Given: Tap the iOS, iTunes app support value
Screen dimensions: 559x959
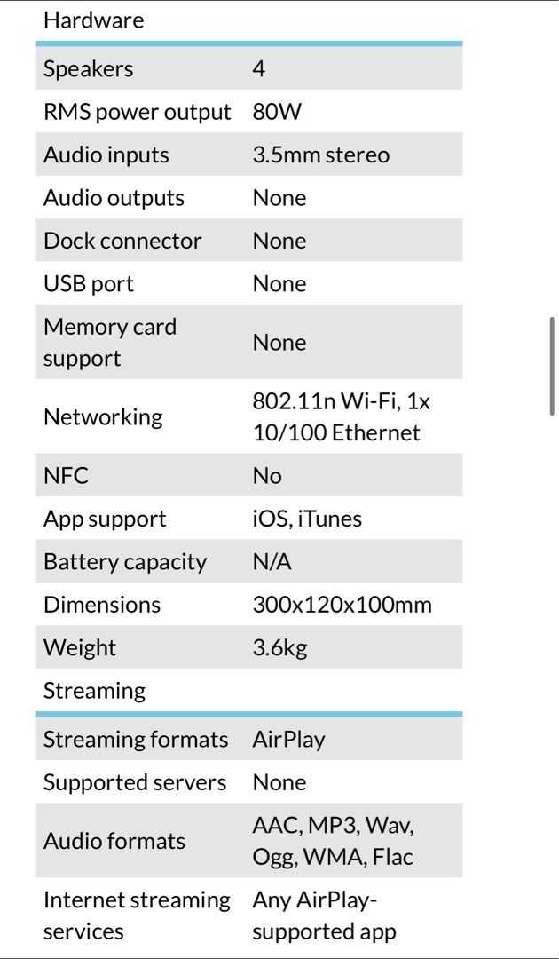Looking at the screenshot, I should coord(307,519).
